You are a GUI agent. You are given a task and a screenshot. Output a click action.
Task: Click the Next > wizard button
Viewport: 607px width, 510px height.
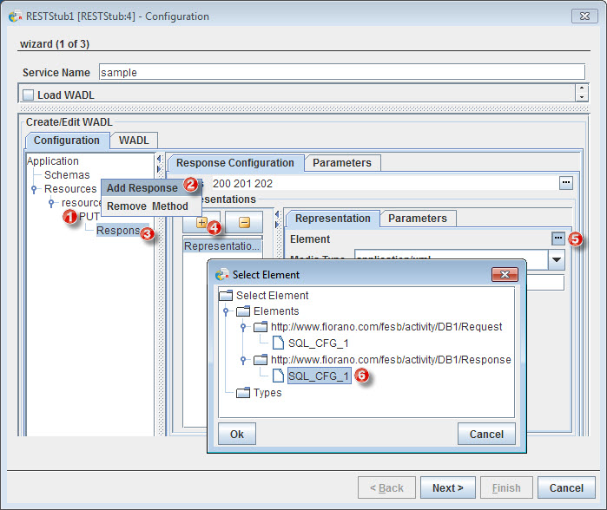coord(448,488)
